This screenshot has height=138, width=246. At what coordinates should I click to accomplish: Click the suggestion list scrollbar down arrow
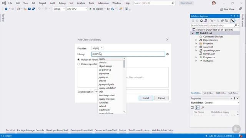pyautogui.click(x=124, y=112)
